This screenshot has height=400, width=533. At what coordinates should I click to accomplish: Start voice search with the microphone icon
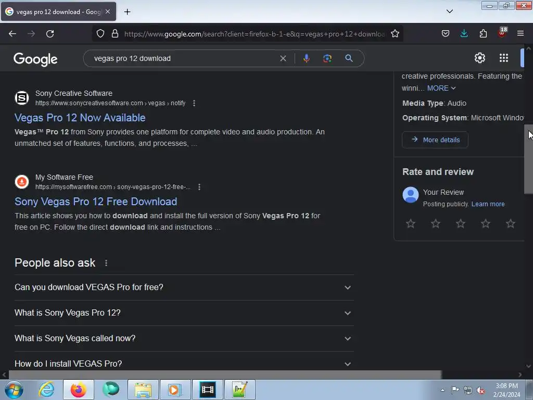[x=306, y=58]
